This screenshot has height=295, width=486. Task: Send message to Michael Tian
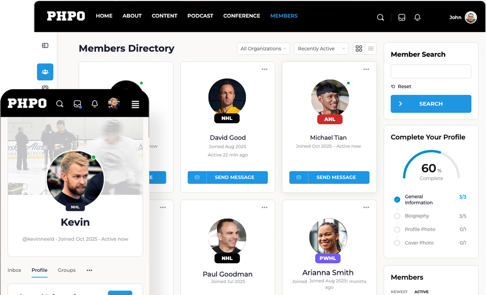tap(329, 177)
